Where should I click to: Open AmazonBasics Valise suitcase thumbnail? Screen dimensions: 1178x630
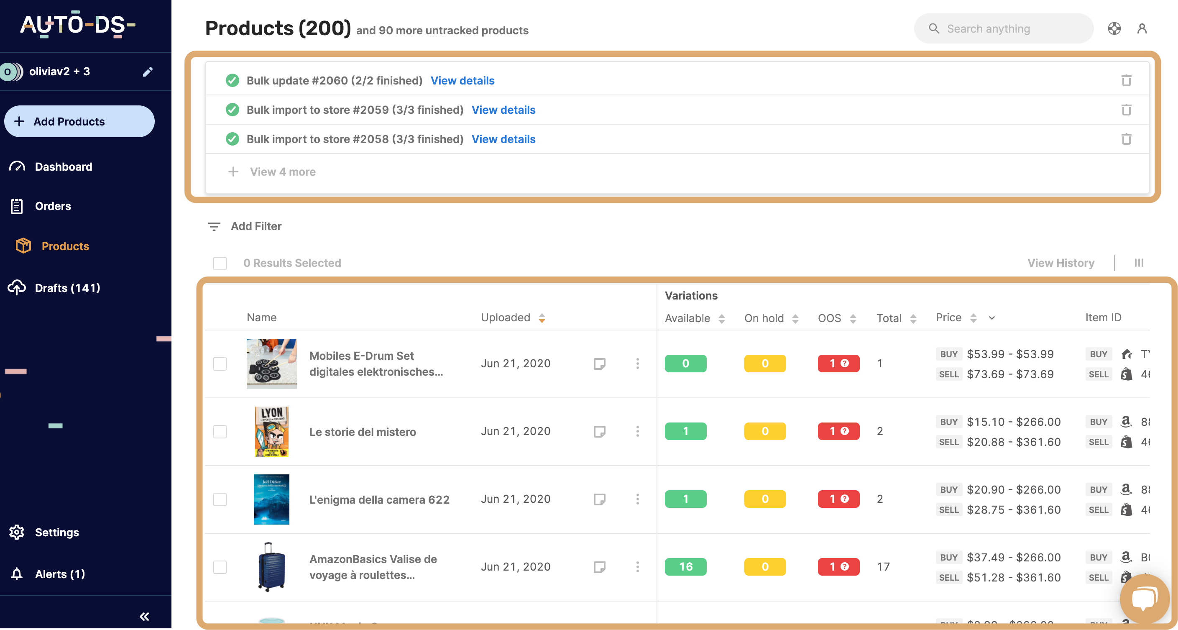tap(272, 567)
